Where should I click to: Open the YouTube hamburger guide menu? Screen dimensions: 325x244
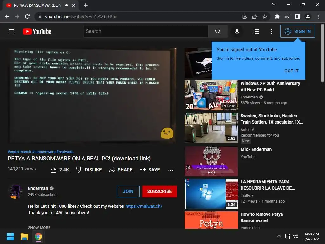click(11, 31)
